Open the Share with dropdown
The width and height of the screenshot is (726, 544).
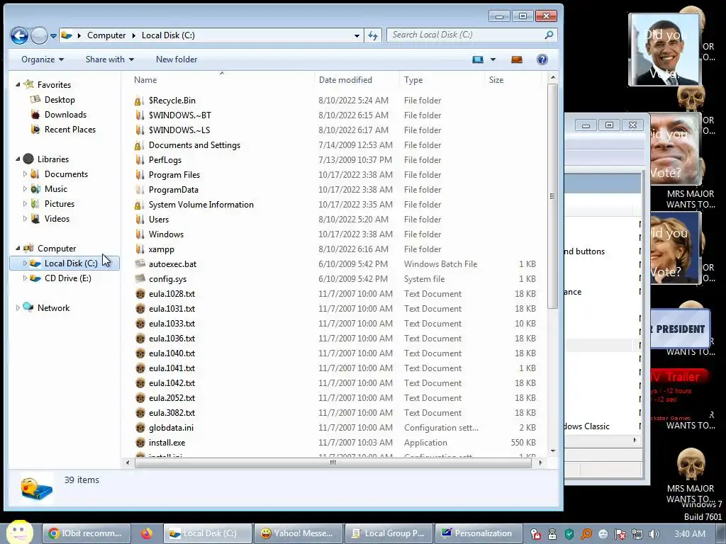pyautogui.click(x=110, y=59)
